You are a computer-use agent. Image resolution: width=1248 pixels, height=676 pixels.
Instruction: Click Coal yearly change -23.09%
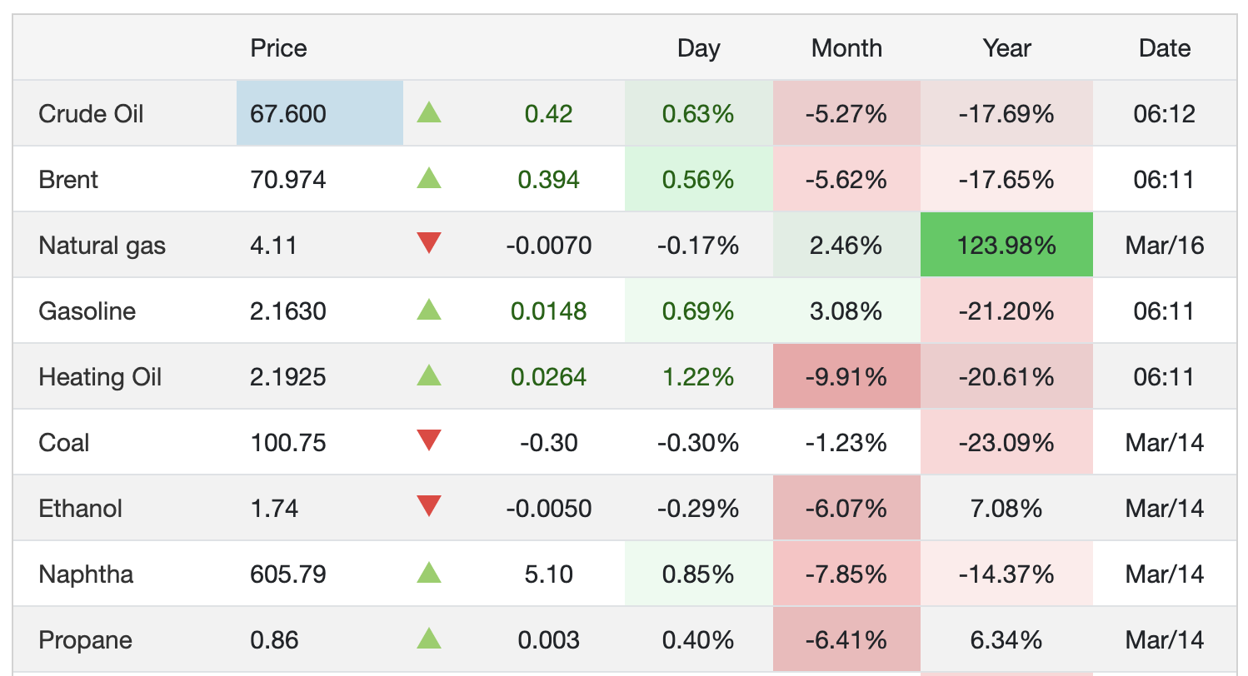pos(1006,442)
